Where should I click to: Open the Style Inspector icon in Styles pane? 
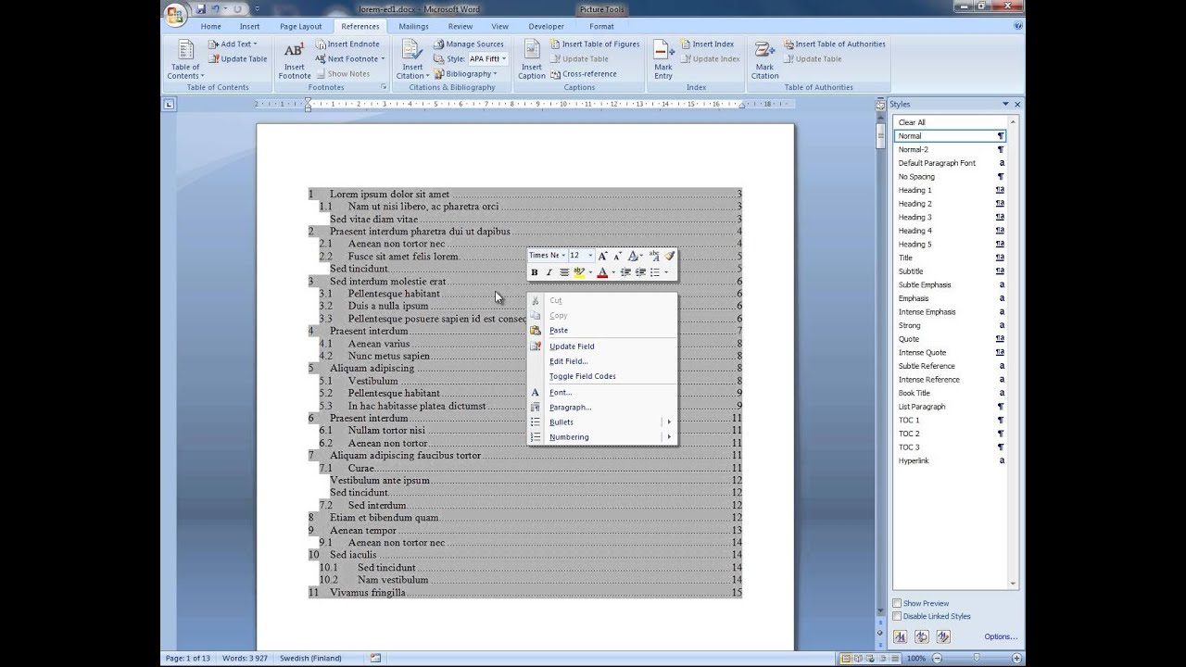922,636
